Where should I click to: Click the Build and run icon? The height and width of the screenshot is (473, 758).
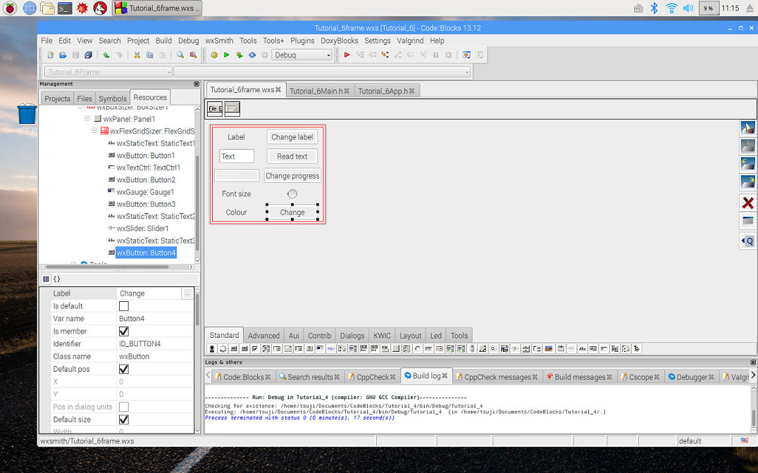[x=240, y=55]
